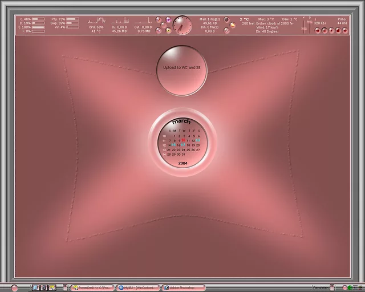Click the CPU usage graph
This screenshot has height=292, width=365.
point(96,21)
